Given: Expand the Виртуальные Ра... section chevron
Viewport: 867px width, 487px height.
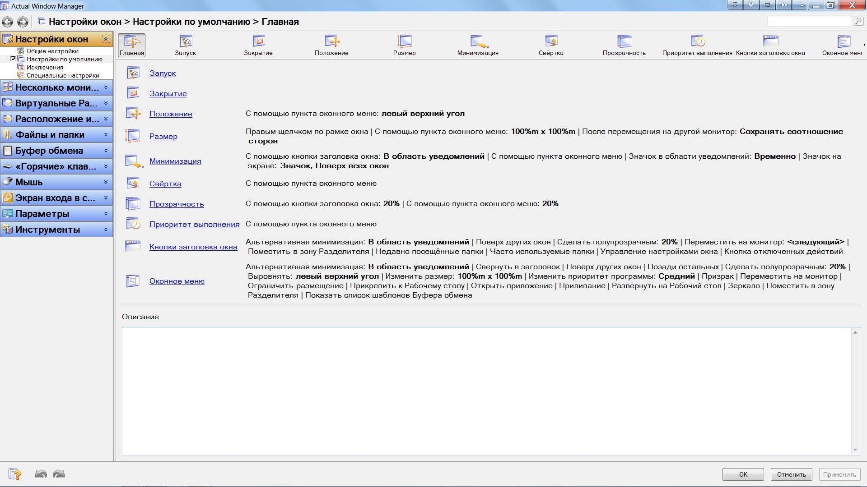Looking at the screenshot, I should pos(106,103).
